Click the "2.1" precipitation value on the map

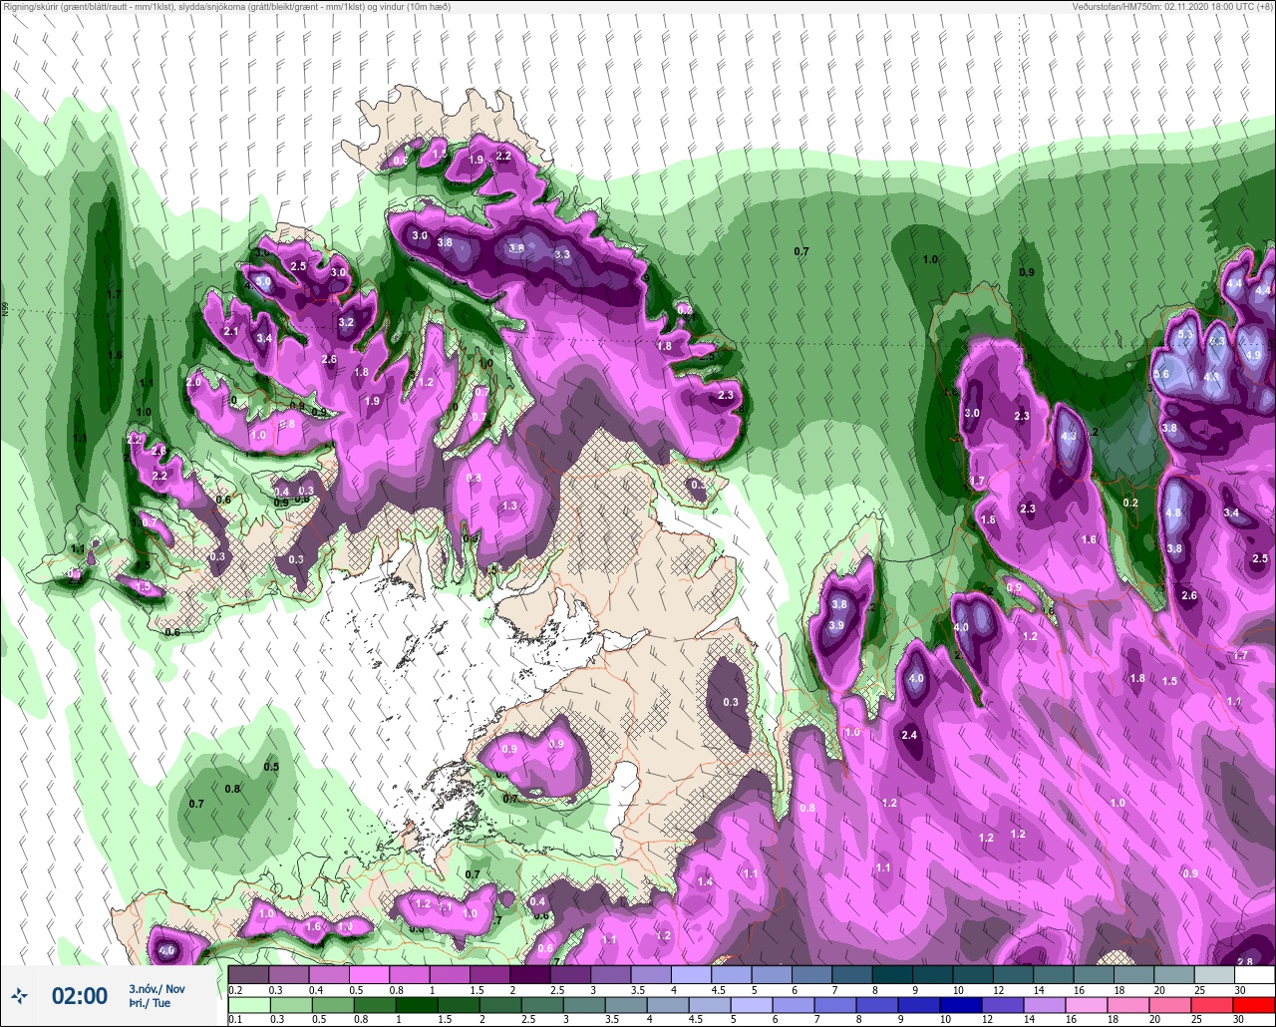231,331
